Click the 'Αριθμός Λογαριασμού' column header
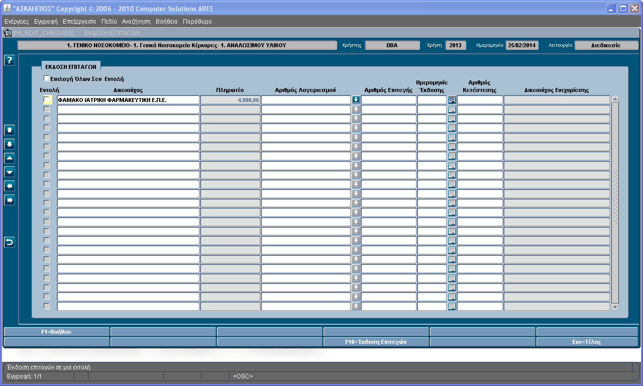Image resolution: width=643 pixels, height=386 pixels. [x=305, y=90]
